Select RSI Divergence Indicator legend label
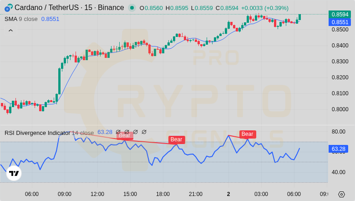The image size is (355, 201). click(x=38, y=133)
